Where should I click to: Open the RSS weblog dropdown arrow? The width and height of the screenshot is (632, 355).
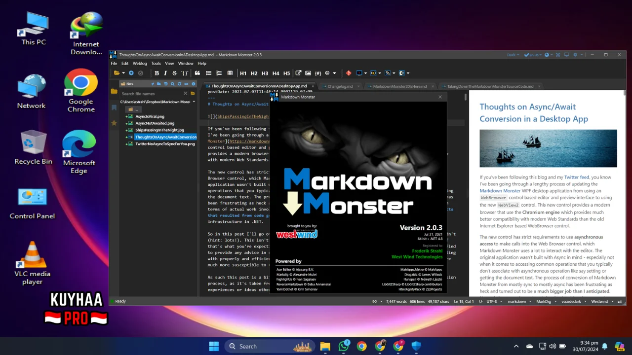(x=394, y=73)
